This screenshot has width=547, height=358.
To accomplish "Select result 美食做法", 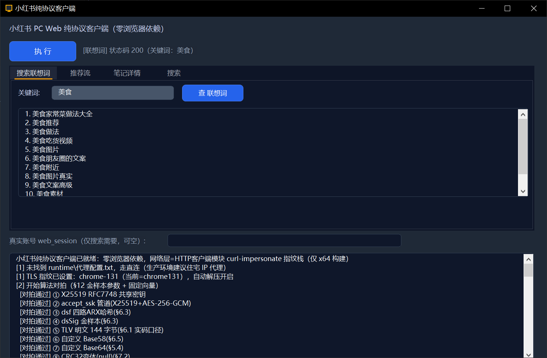I will click(42, 132).
